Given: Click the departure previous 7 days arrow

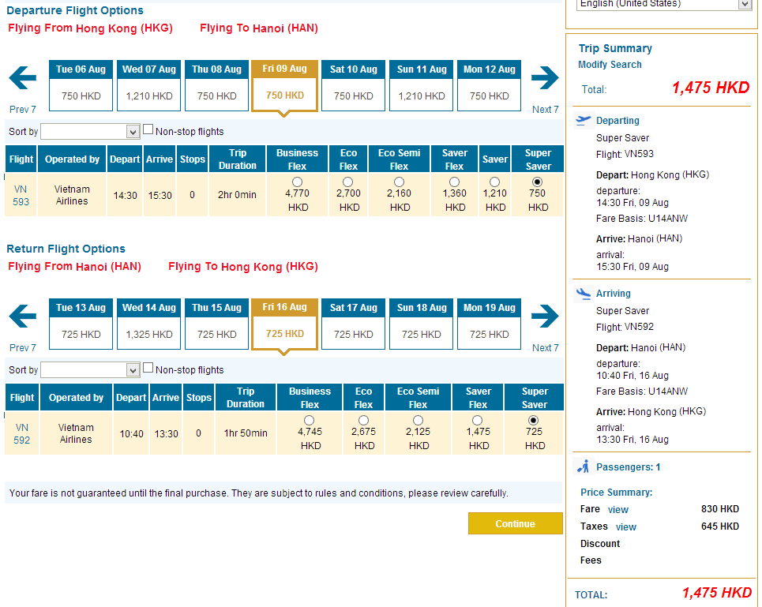Looking at the screenshot, I should point(23,79).
